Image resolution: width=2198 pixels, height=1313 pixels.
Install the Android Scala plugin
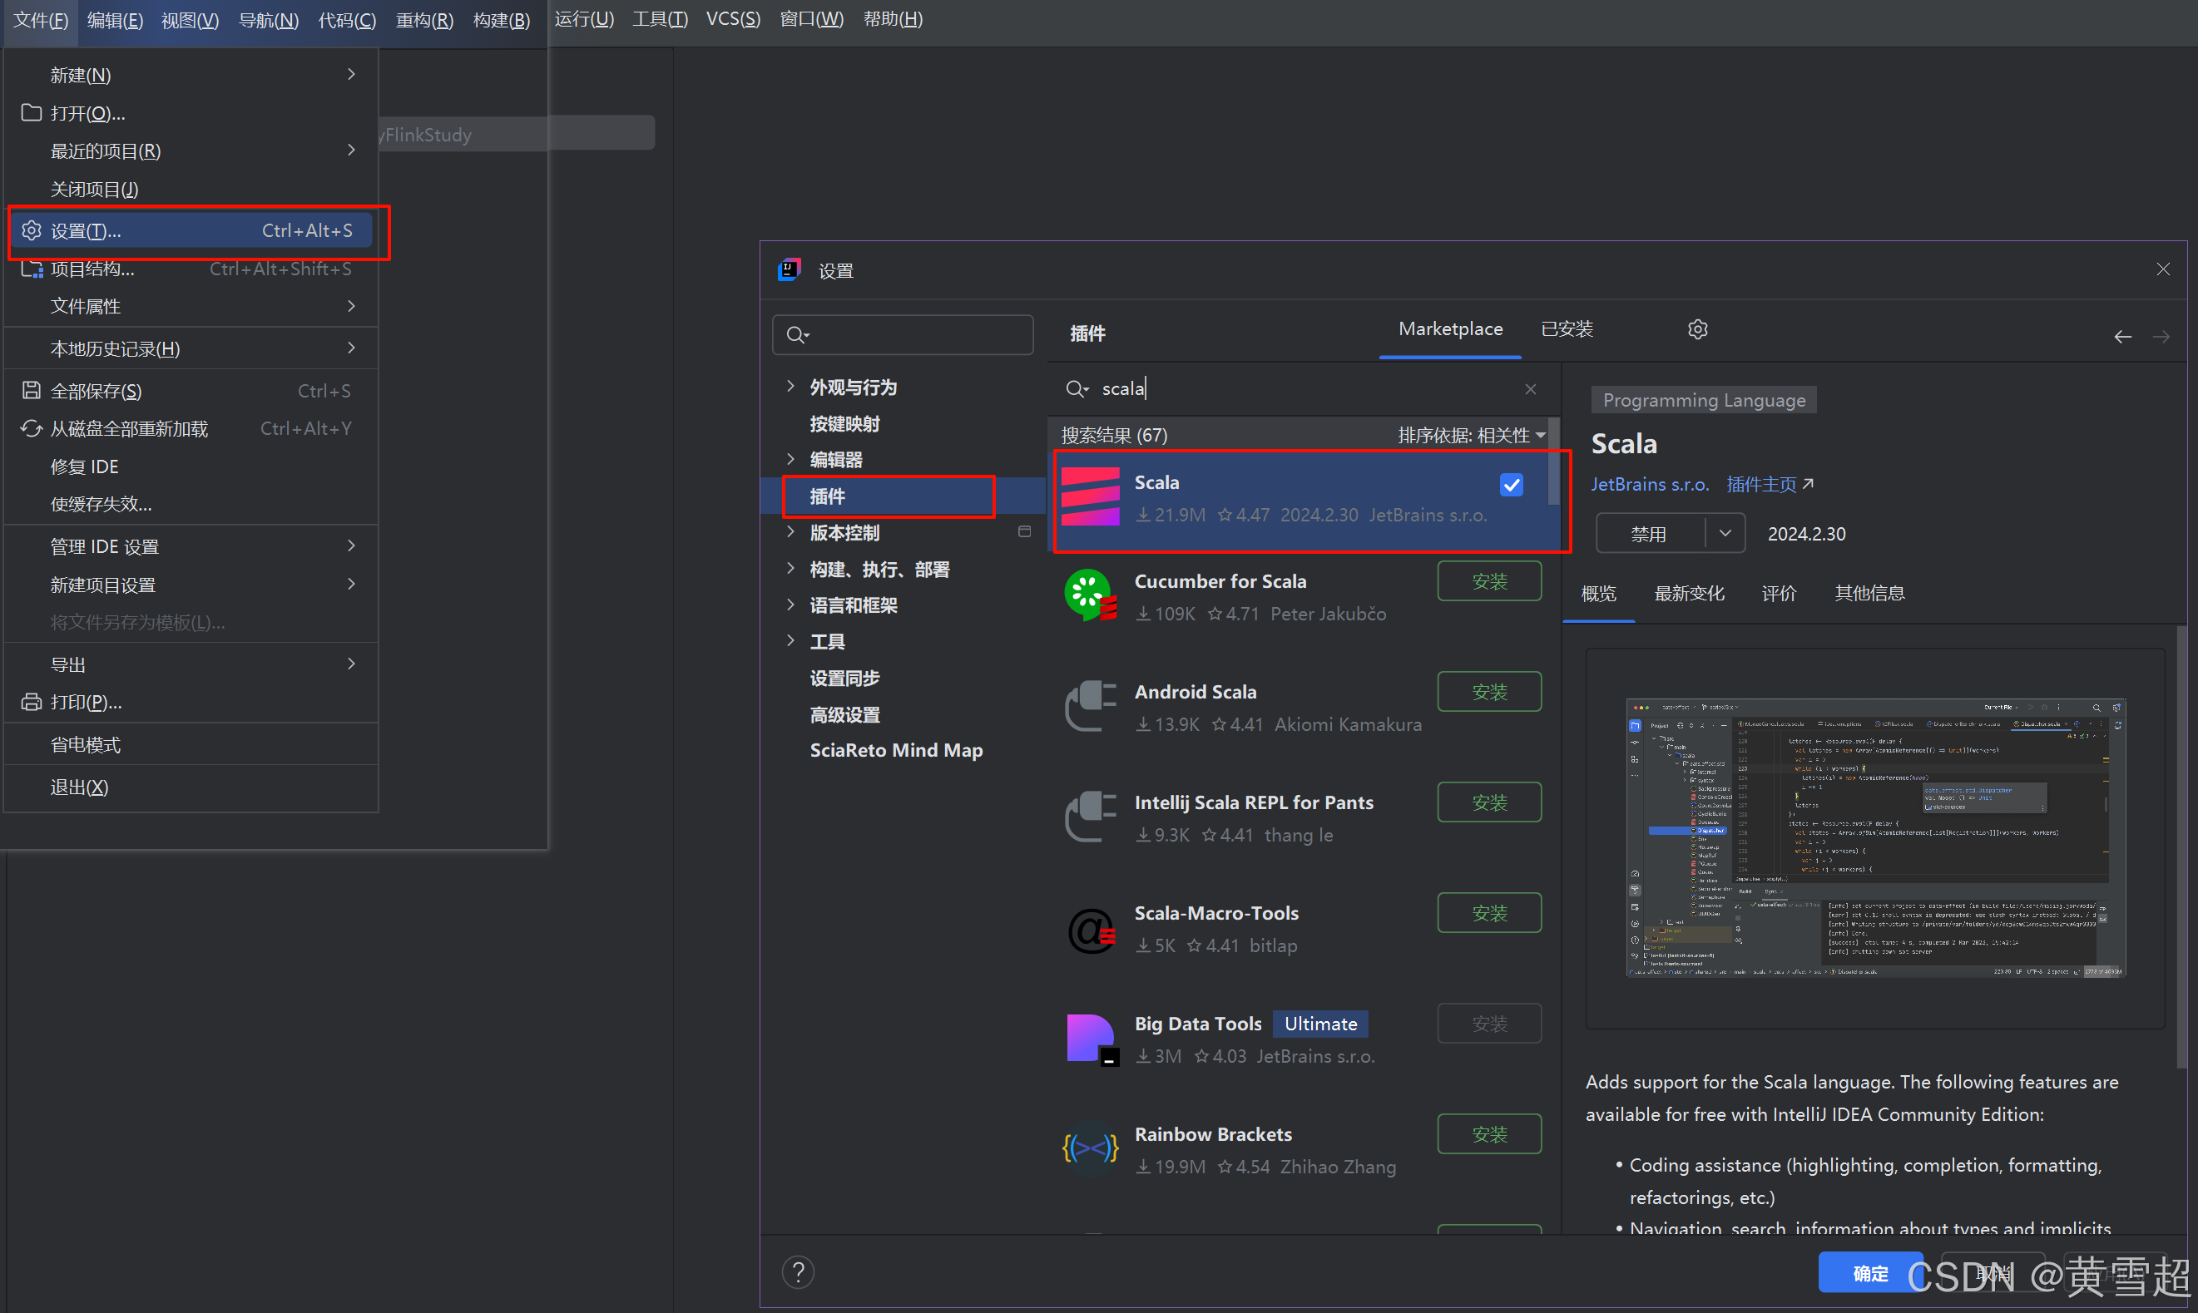pos(1488,692)
